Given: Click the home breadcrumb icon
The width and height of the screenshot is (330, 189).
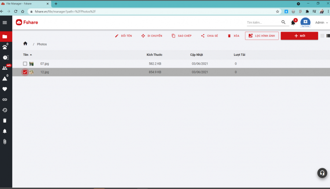Looking at the screenshot, I should click(x=25, y=44).
